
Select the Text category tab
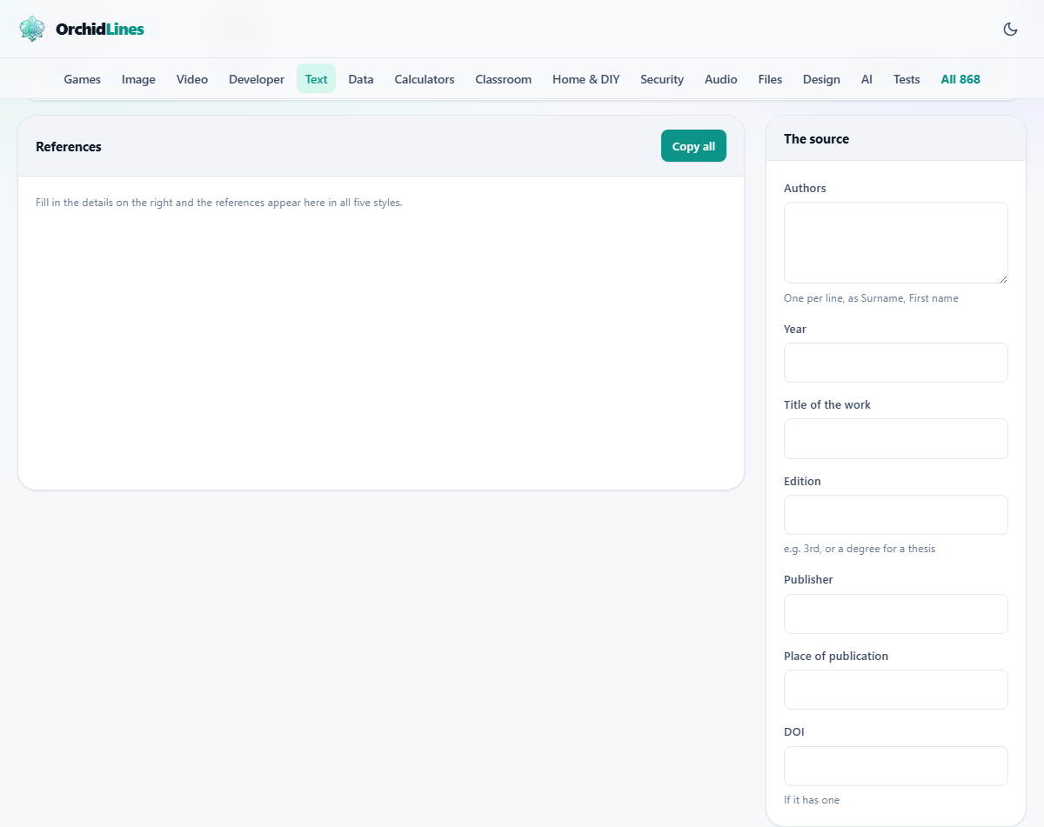[316, 79]
